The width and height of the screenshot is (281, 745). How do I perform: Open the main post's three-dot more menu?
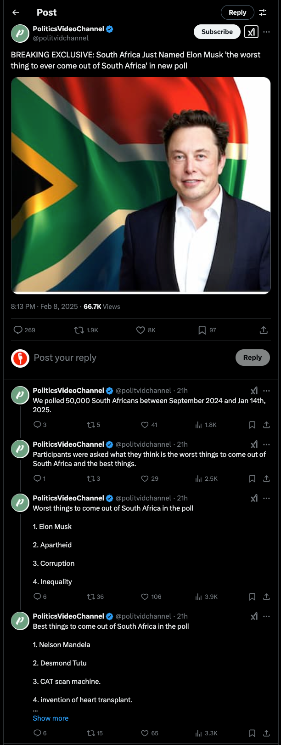pyautogui.click(x=267, y=32)
